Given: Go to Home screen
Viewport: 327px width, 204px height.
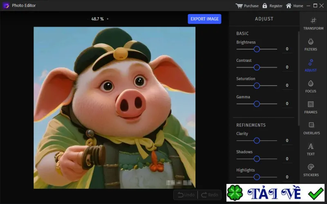Looking at the screenshot, I should point(294,6).
